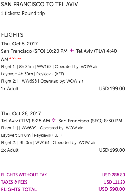
Task: Click the WW162 flight number line
Action: coord(49,67)
